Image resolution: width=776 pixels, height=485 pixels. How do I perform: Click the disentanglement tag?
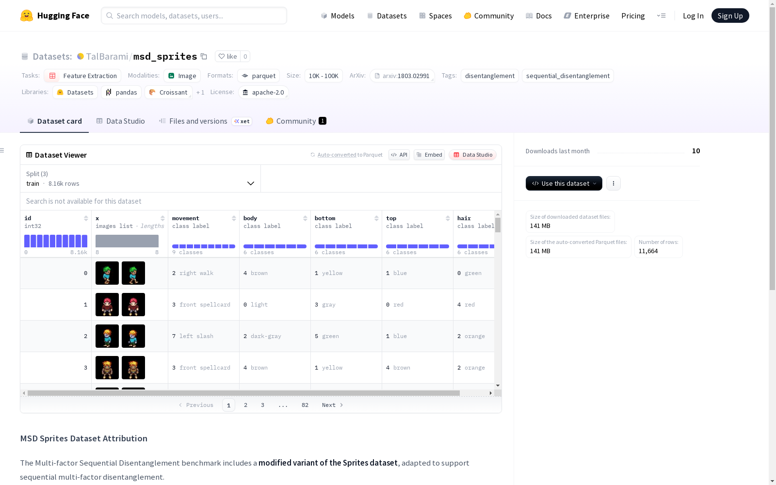coord(490,76)
